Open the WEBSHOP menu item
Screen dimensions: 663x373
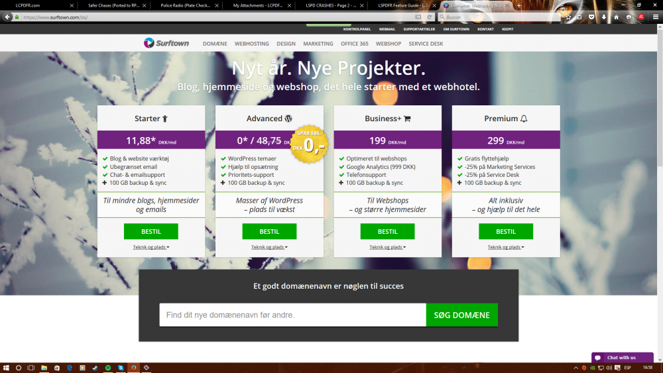tap(388, 44)
